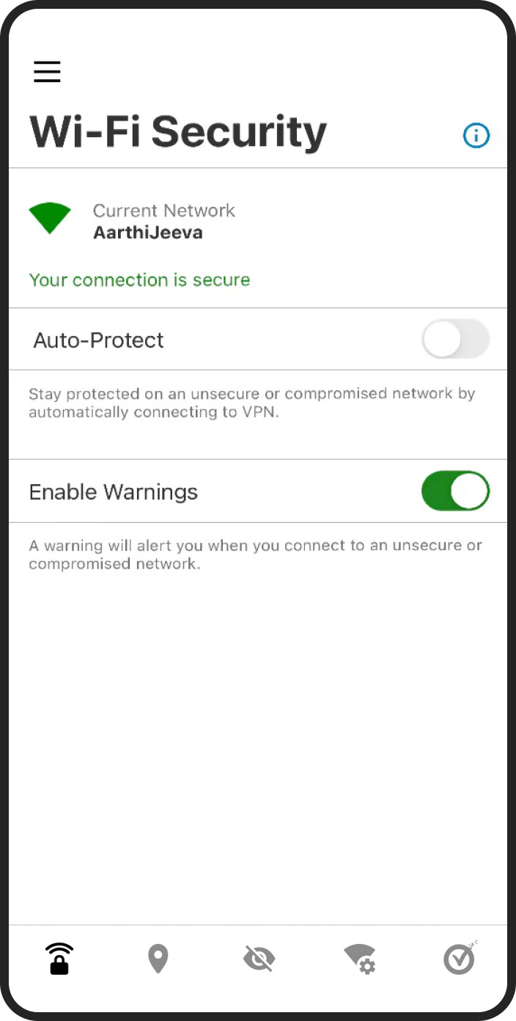Open the Wi-Fi gear settings tab
This screenshot has height=1021, width=516.
pyautogui.click(x=360, y=959)
